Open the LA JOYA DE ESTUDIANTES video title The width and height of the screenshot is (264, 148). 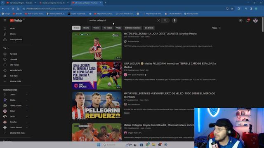click(160, 34)
